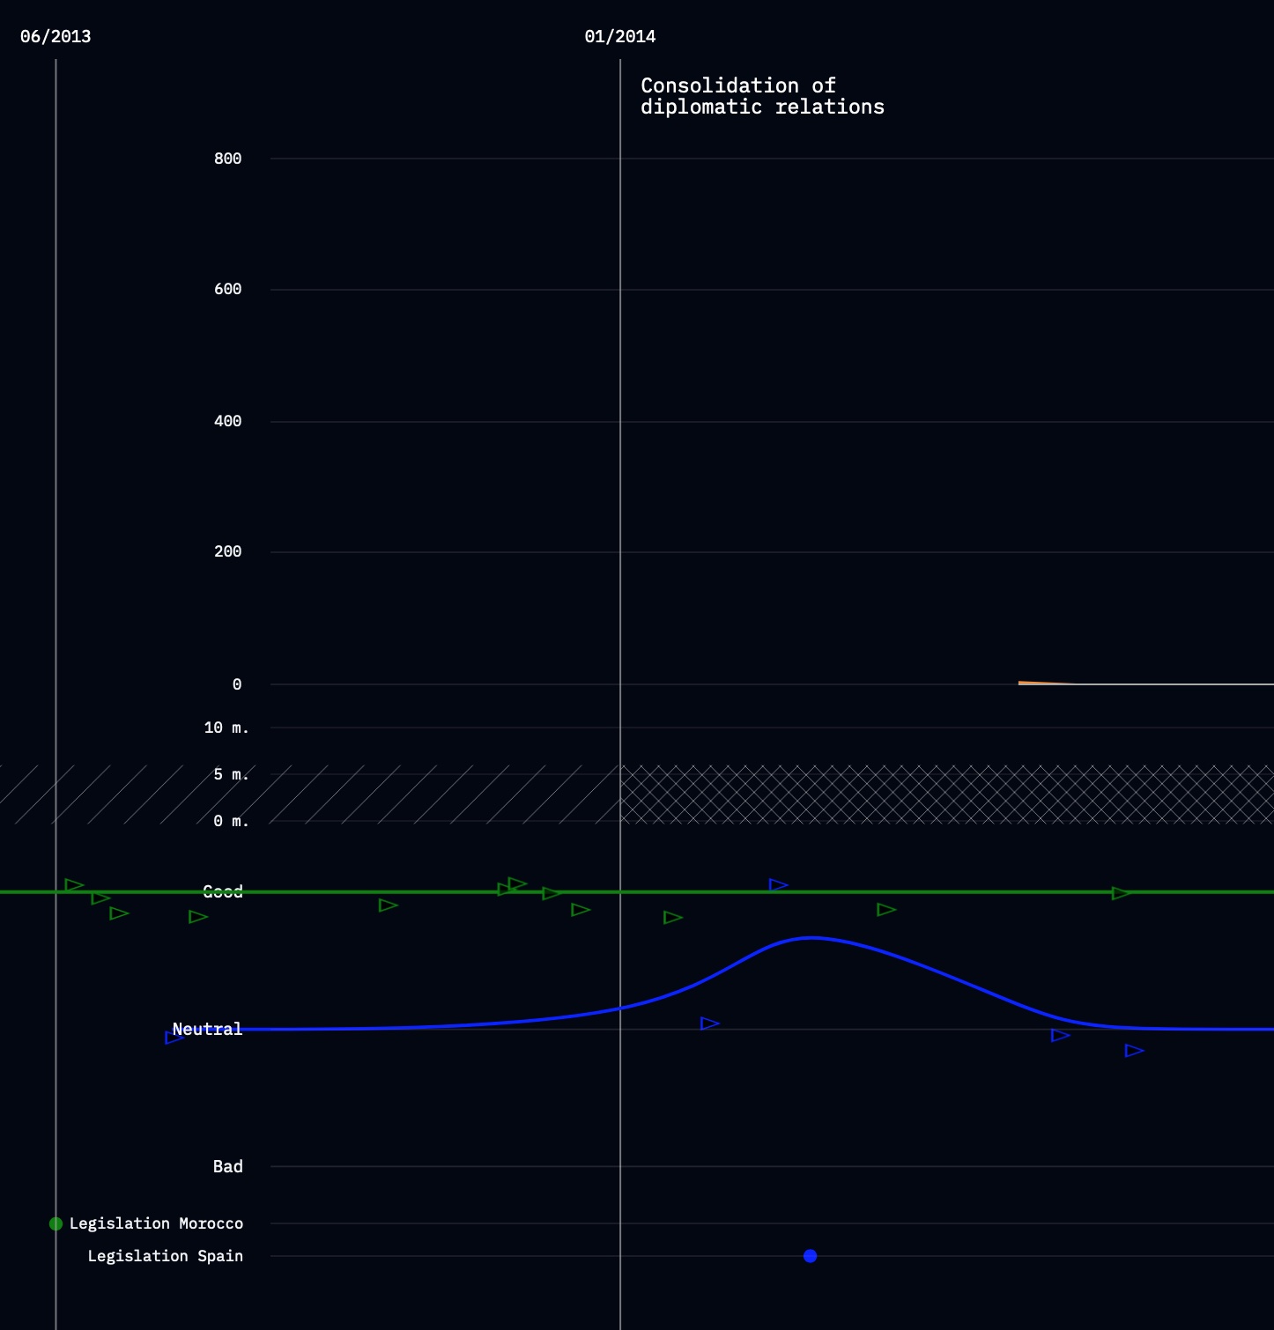The image size is (1274, 1330).
Task: Click the '10 m.' axis label
Action: 226,728
